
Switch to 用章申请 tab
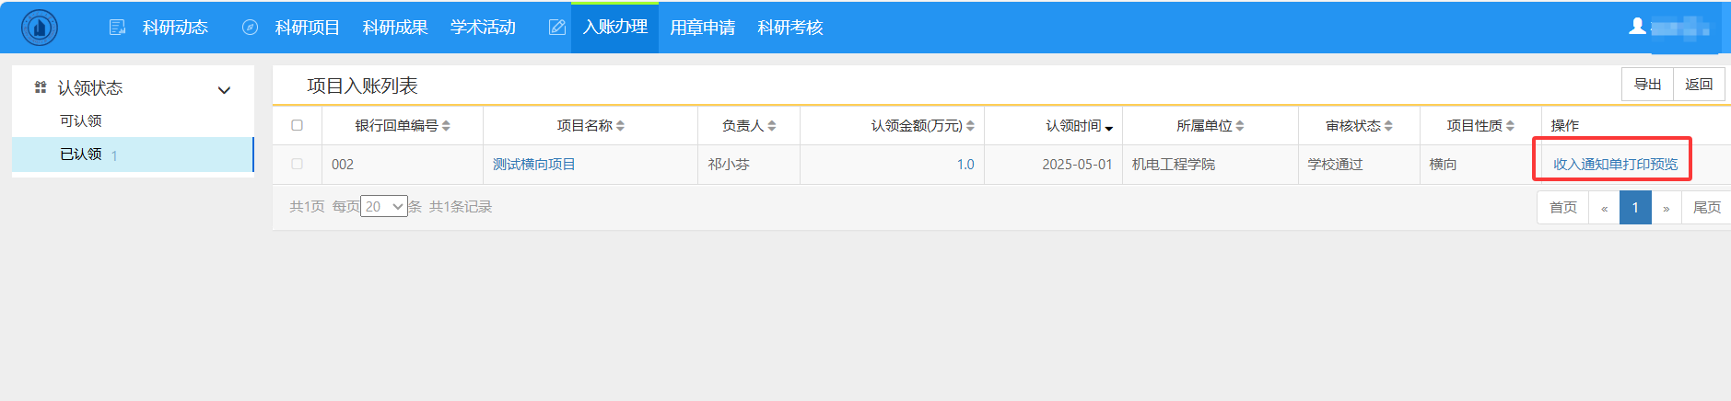pyautogui.click(x=702, y=28)
